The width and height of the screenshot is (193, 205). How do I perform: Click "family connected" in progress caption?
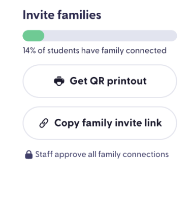[x=134, y=50]
